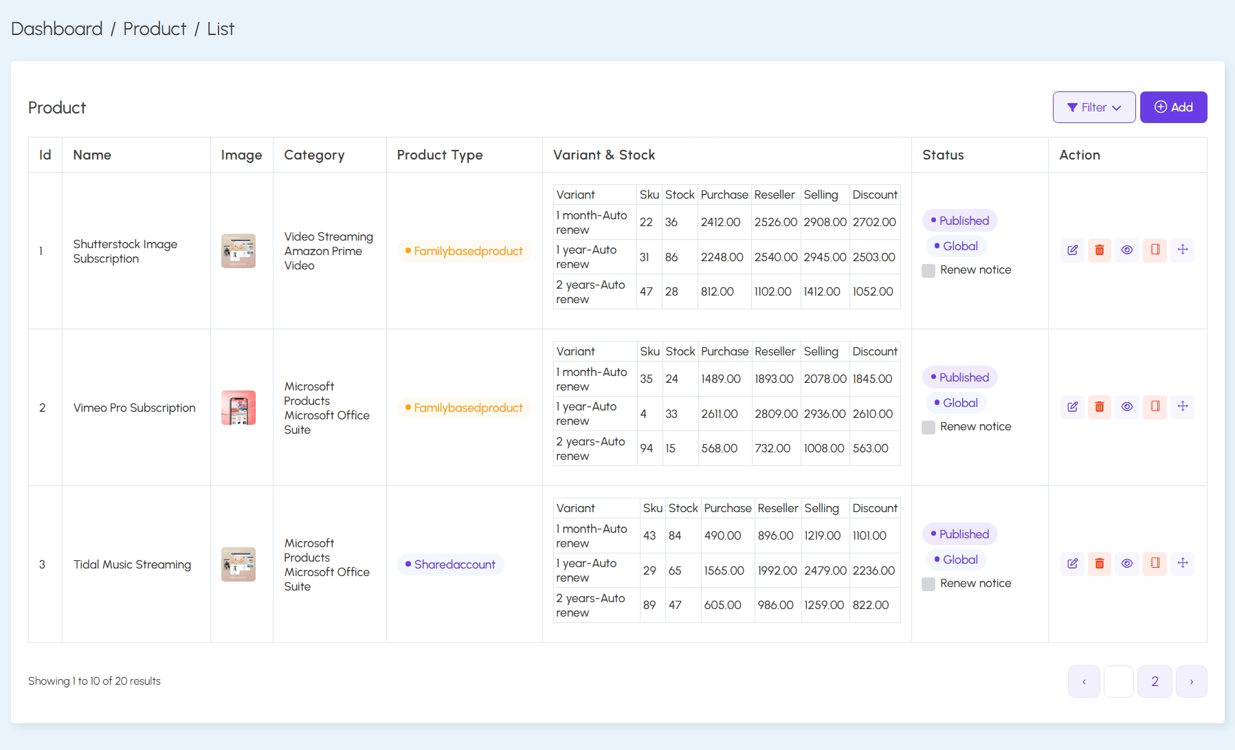1235x750 pixels.
Task: Go to previous page arrow
Action: [x=1084, y=681]
